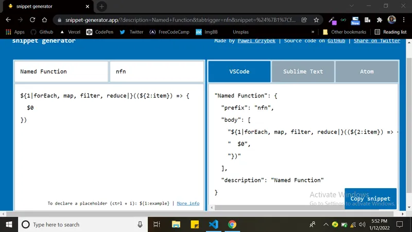The width and height of the screenshot is (412, 232).
Task: Open the GitHub source code link
Action: tap(336, 41)
